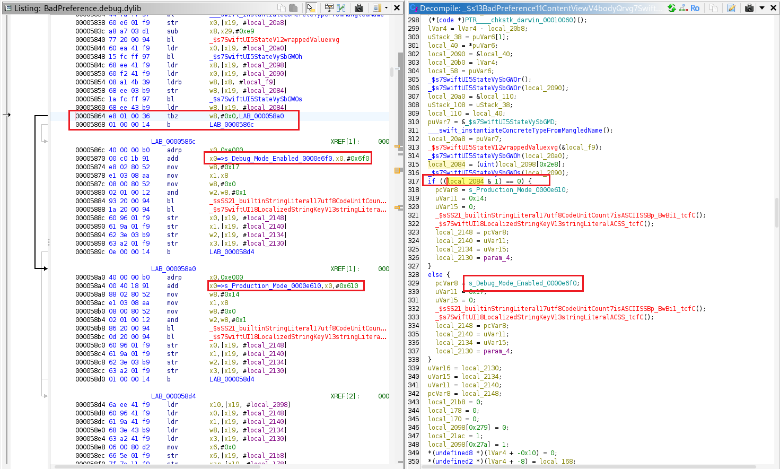The height and width of the screenshot is (469, 780).
Task: Click the Copy icon in Listing toolbar
Action: click(x=281, y=8)
